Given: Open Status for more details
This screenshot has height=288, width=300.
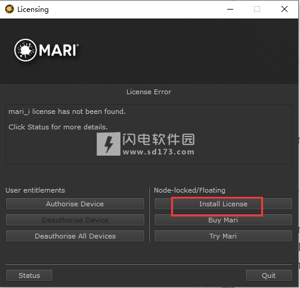Looking at the screenshot, I should pyautogui.click(x=29, y=275).
